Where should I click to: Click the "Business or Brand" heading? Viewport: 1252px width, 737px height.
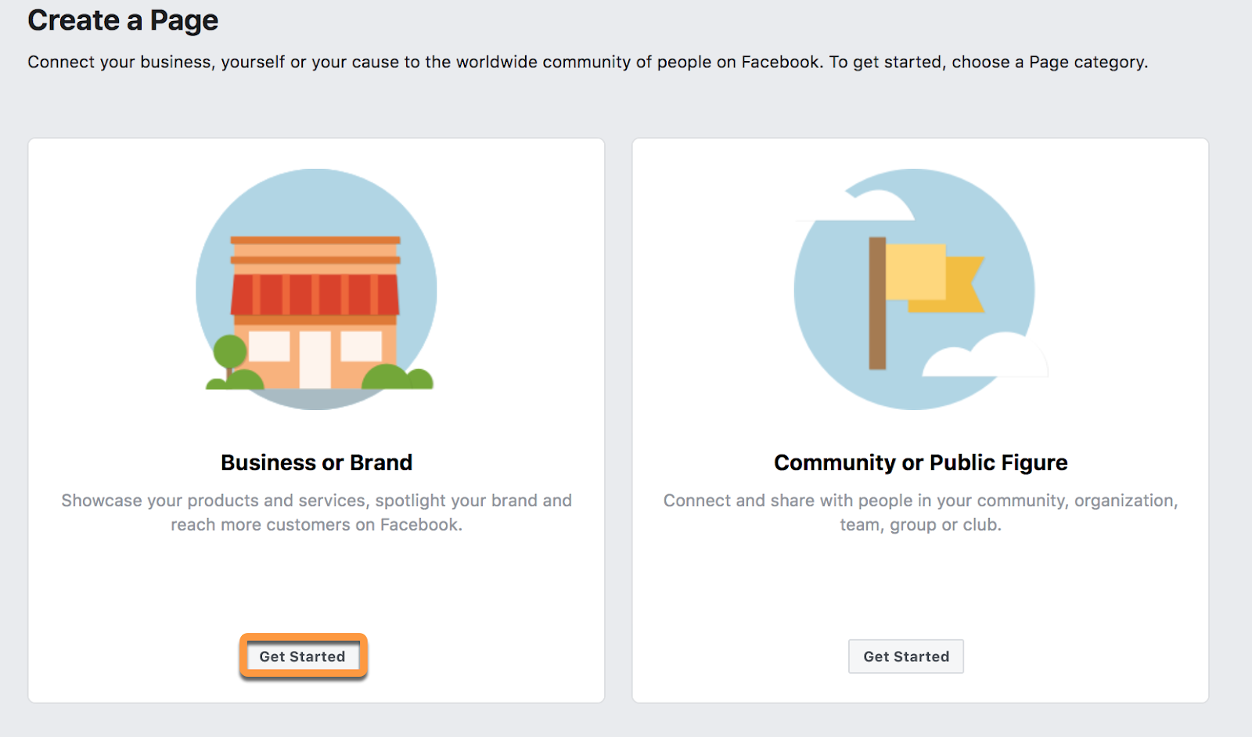point(316,462)
